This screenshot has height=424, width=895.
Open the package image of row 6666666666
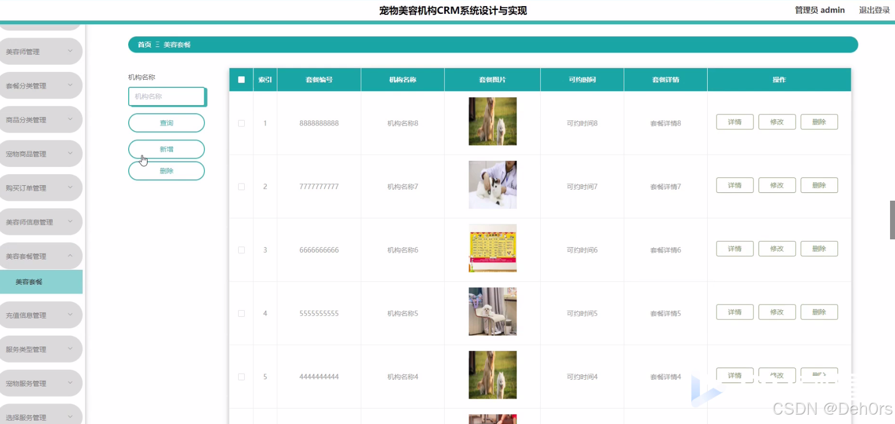point(492,248)
